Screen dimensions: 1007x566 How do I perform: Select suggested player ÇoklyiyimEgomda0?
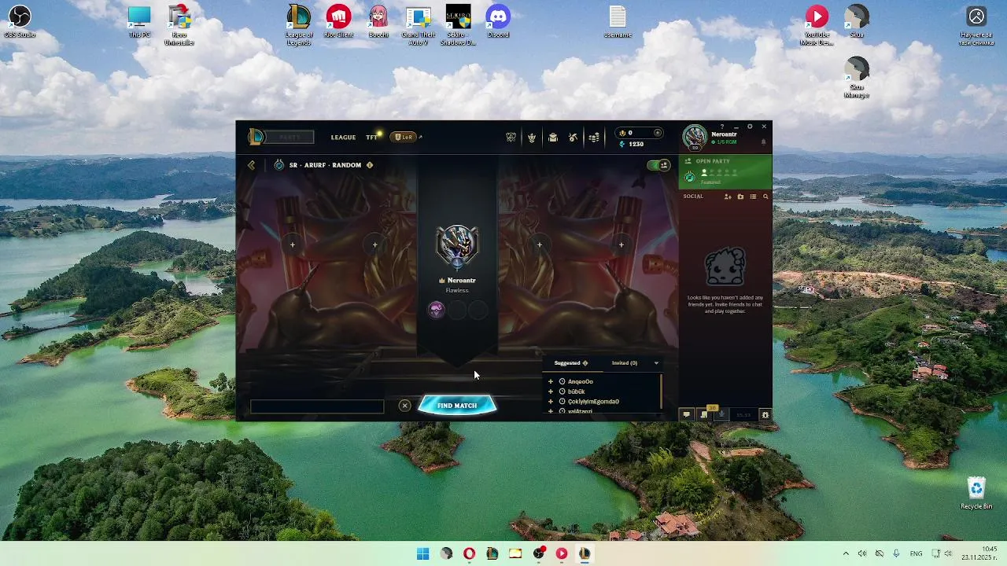(593, 402)
